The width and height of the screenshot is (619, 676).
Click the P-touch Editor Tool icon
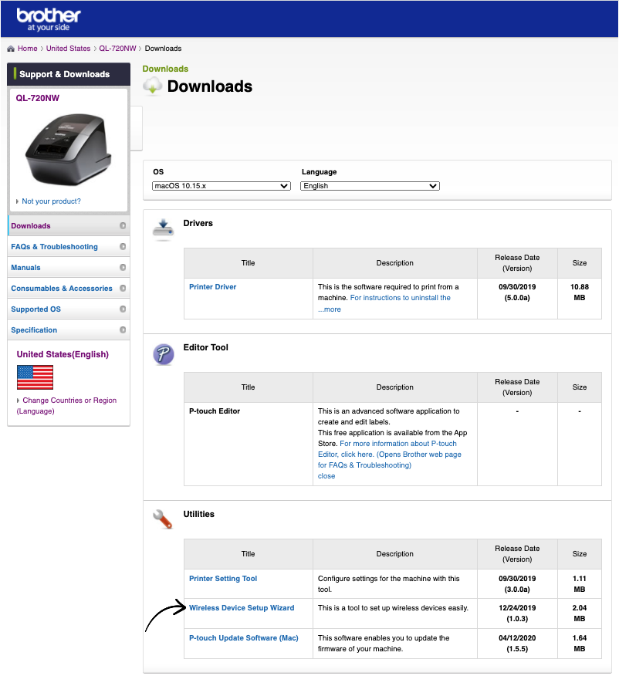pos(164,354)
